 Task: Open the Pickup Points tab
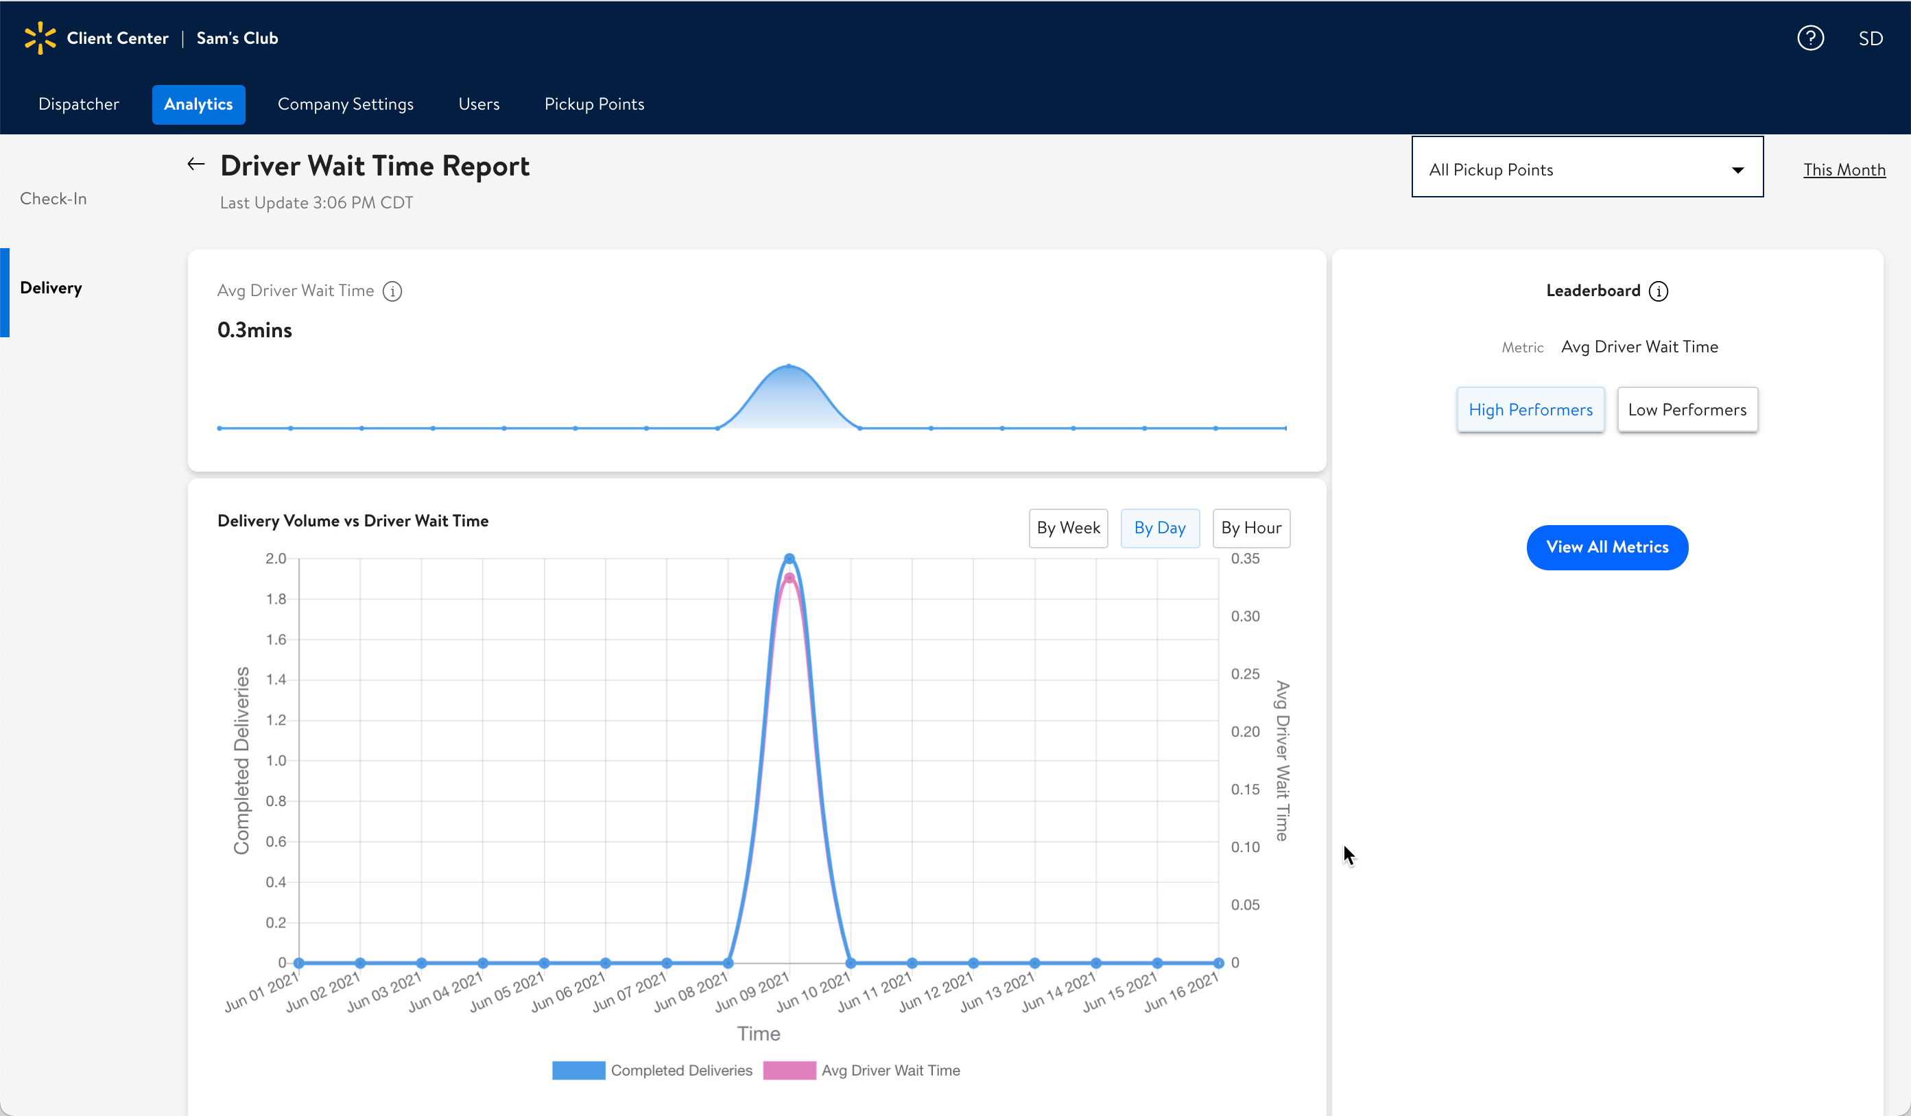click(x=594, y=105)
